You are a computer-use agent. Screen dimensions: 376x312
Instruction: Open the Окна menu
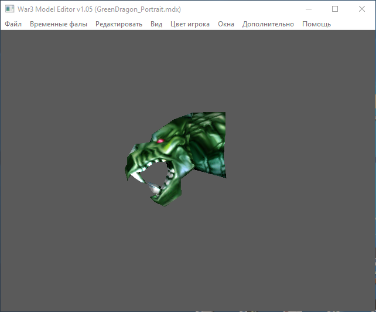coord(226,24)
